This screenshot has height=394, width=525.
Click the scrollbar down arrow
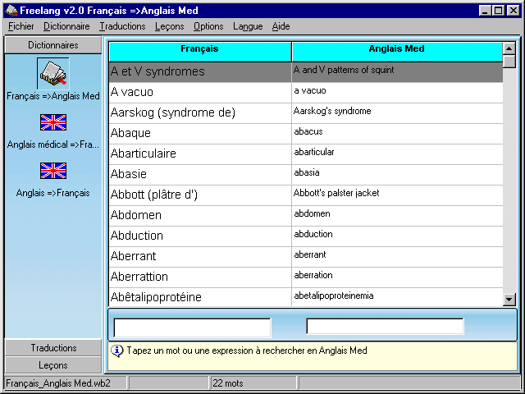[x=509, y=299]
